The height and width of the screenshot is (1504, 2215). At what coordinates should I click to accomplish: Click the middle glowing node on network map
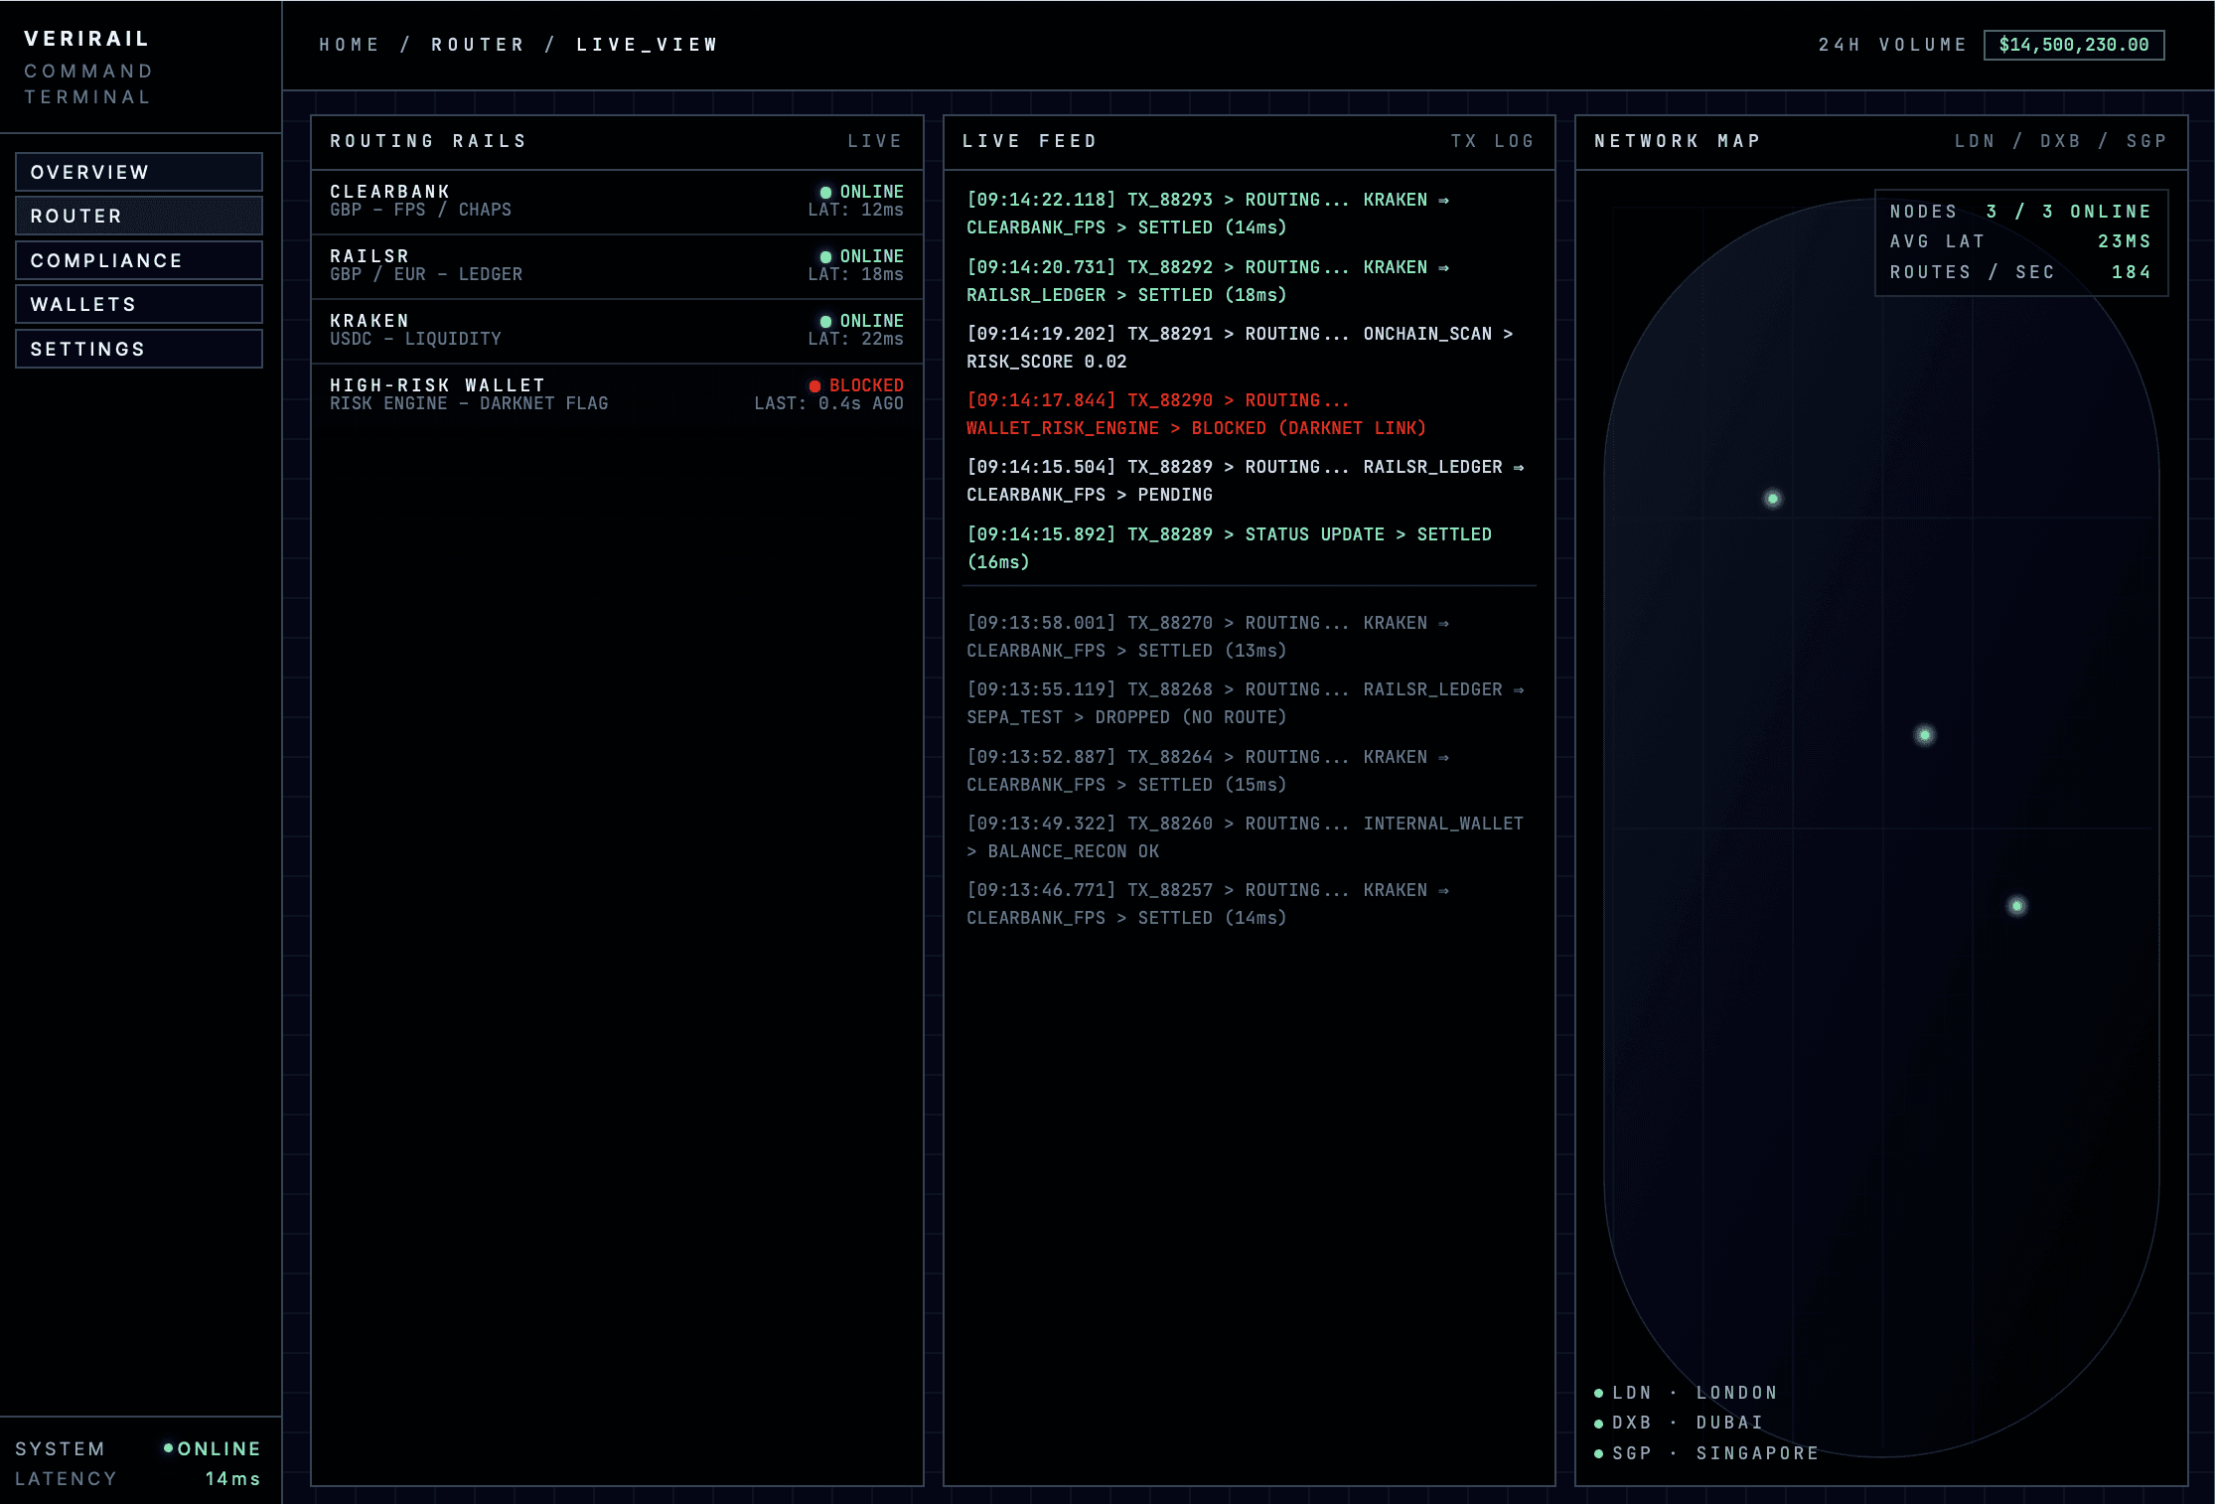coord(1925,735)
